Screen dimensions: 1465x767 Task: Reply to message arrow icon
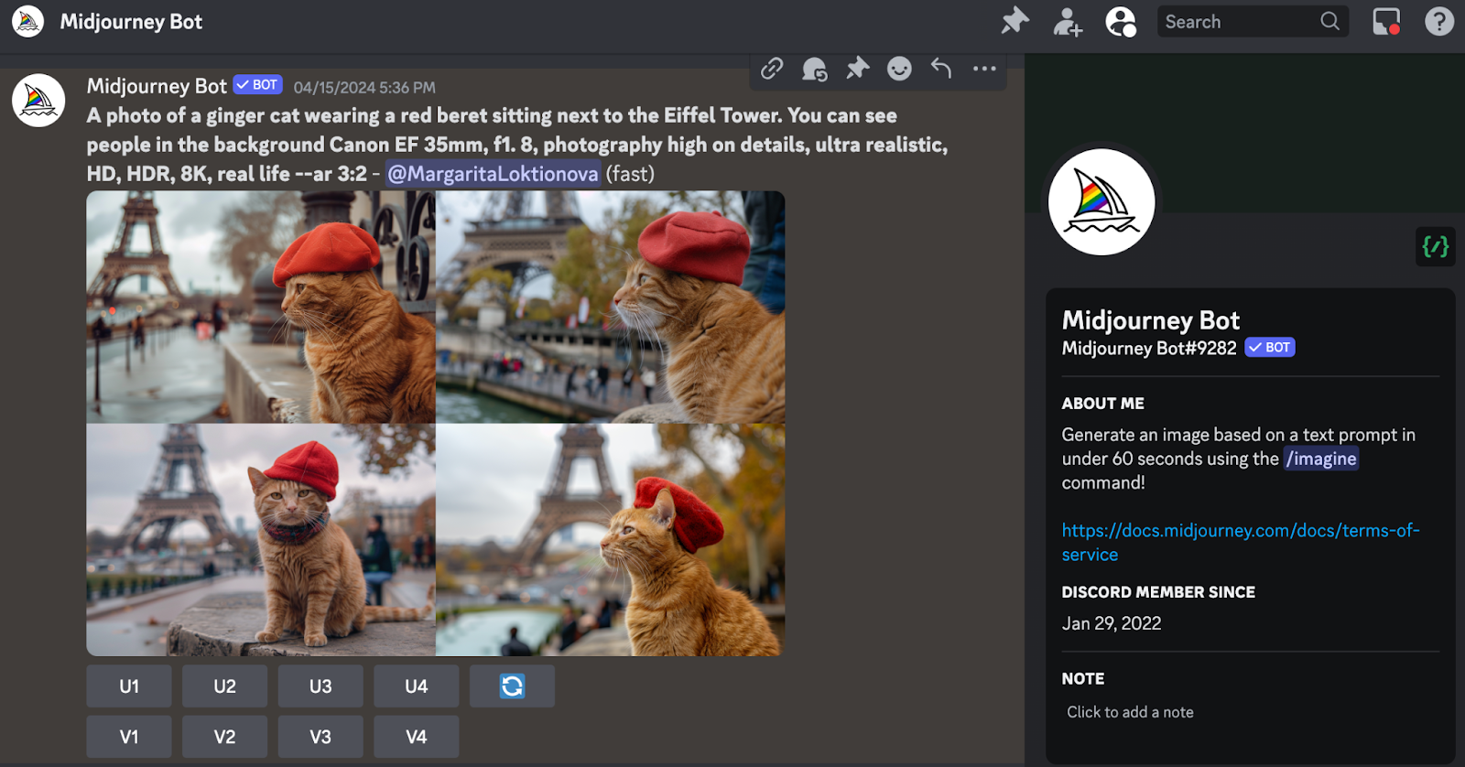pyautogui.click(x=941, y=69)
